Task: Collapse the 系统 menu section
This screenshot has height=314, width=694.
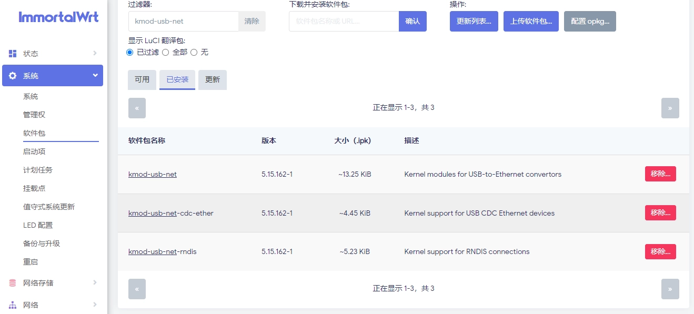Action: pyautogui.click(x=95, y=75)
